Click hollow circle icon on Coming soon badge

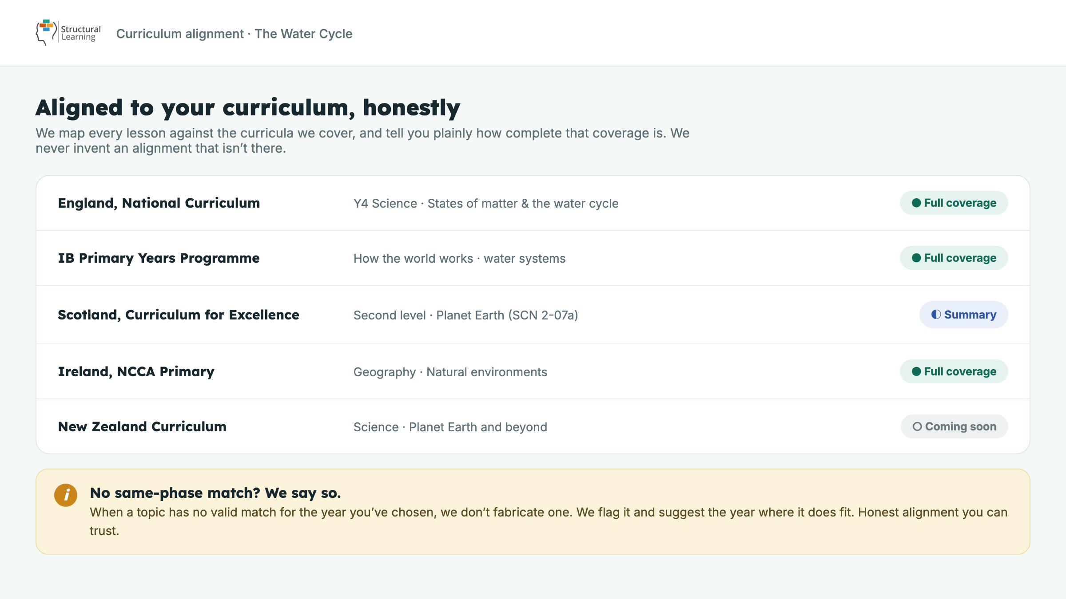[x=917, y=426]
